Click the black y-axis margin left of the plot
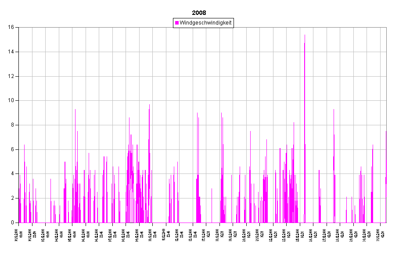Image resolution: width=399 pixels, height=269 pixels. coord(9,125)
